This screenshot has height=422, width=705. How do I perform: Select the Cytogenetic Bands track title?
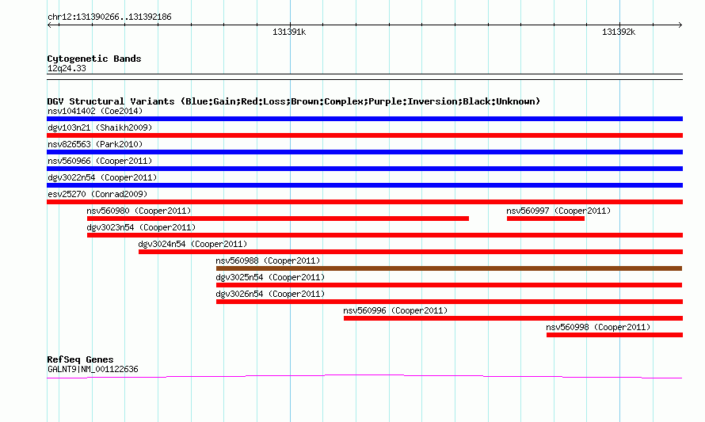[94, 59]
